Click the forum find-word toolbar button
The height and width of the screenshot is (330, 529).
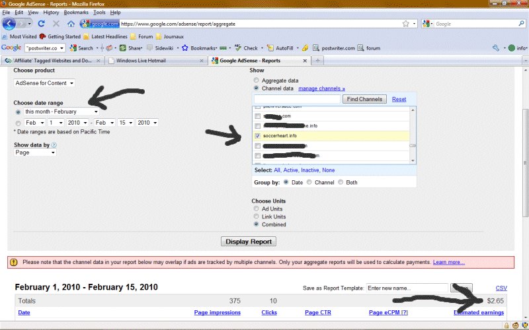point(369,48)
